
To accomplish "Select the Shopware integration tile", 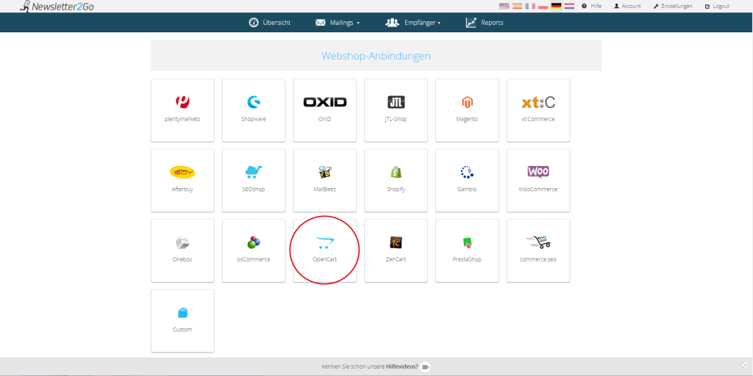I will click(254, 110).
